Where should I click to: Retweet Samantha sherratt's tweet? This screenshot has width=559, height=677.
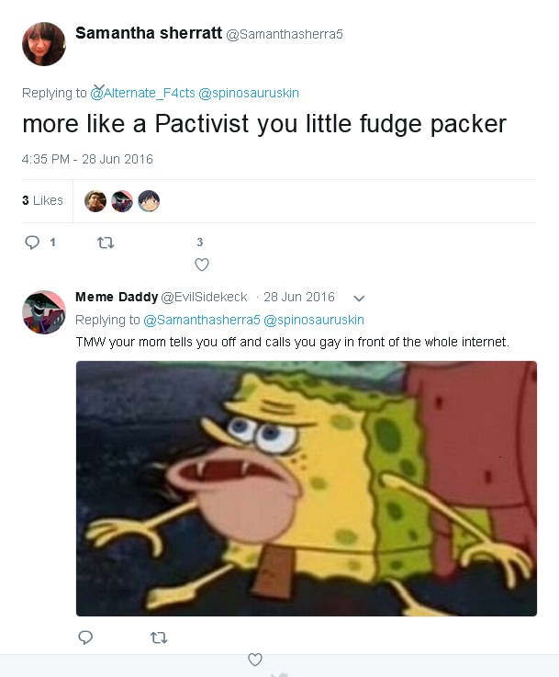(x=106, y=243)
